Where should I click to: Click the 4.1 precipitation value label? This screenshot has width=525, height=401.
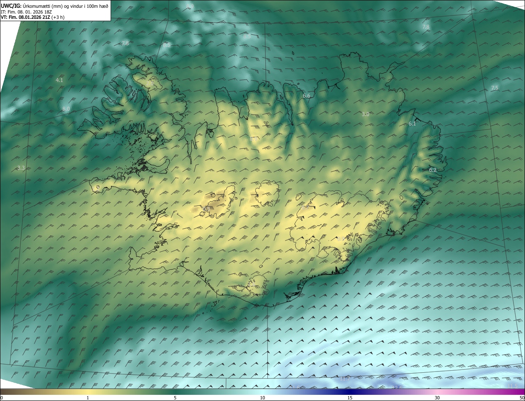(59, 80)
